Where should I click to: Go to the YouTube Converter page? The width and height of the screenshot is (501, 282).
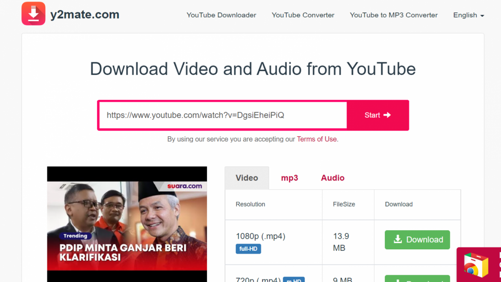303,15
